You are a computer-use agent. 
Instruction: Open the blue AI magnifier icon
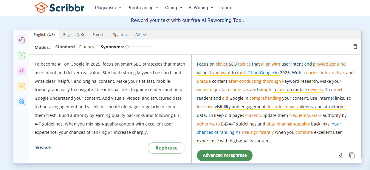pos(21,102)
